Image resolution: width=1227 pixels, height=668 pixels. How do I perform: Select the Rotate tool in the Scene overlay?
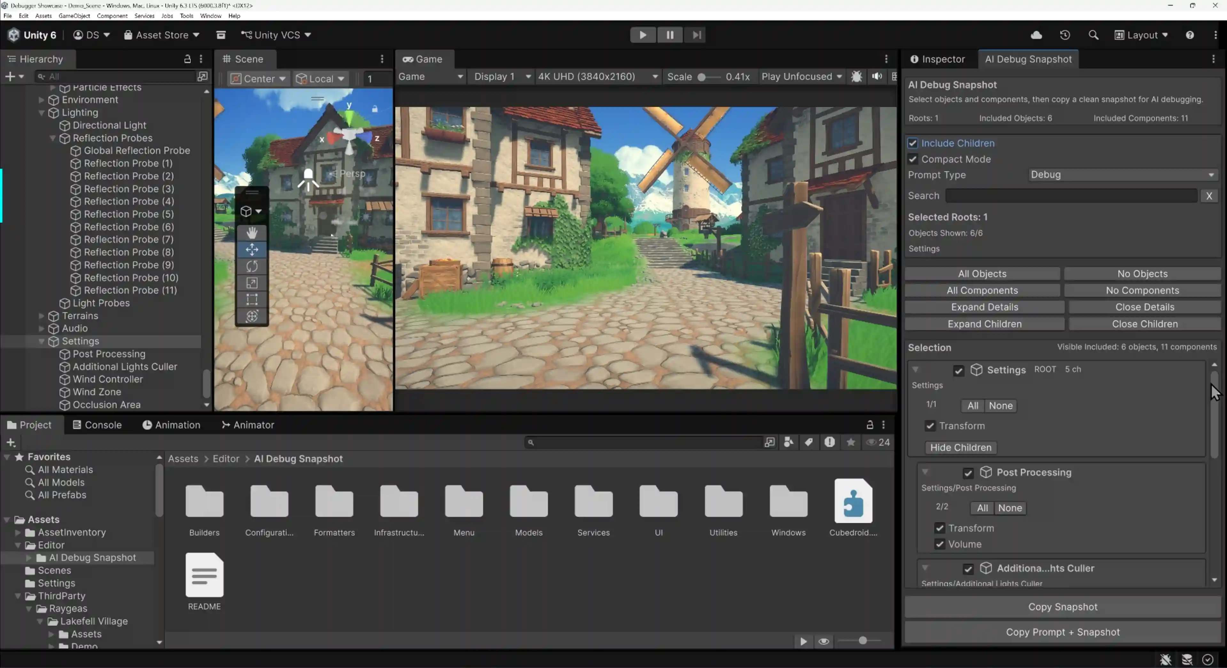[x=252, y=266]
